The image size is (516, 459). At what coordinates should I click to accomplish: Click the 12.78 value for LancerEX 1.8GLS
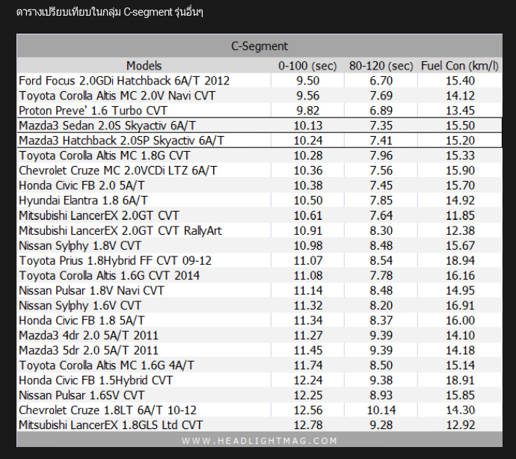307,425
